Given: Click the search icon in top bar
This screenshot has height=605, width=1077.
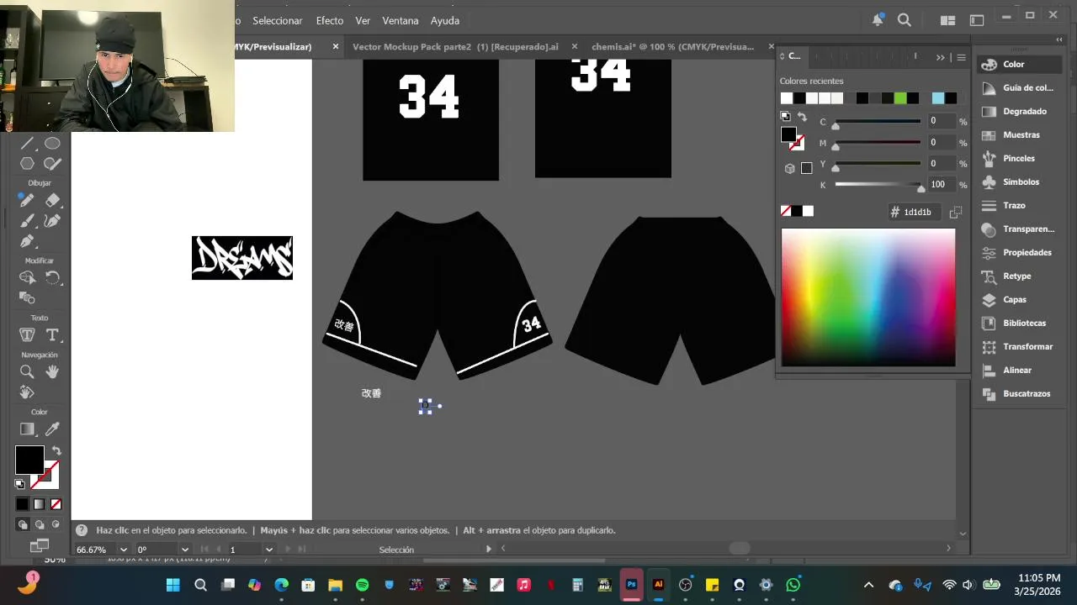Looking at the screenshot, I should [x=904, y=20].
